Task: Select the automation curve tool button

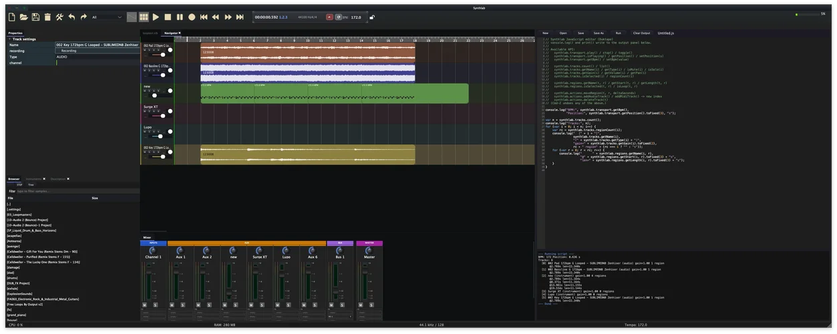Action: pos(132,17)
